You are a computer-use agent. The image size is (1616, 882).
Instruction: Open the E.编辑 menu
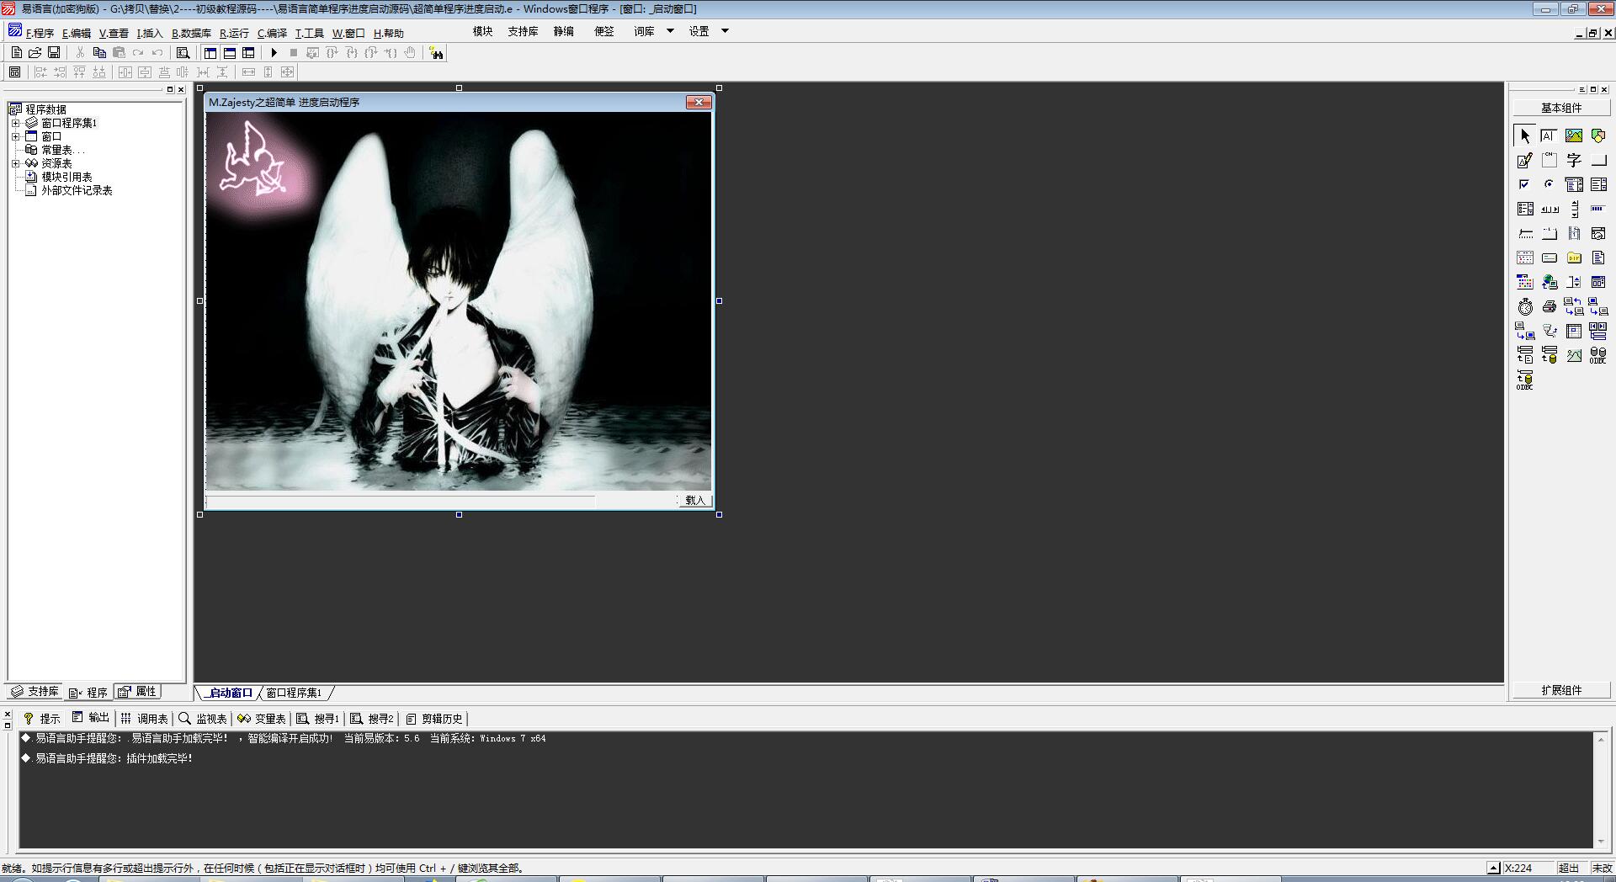[x=76, y=34]
